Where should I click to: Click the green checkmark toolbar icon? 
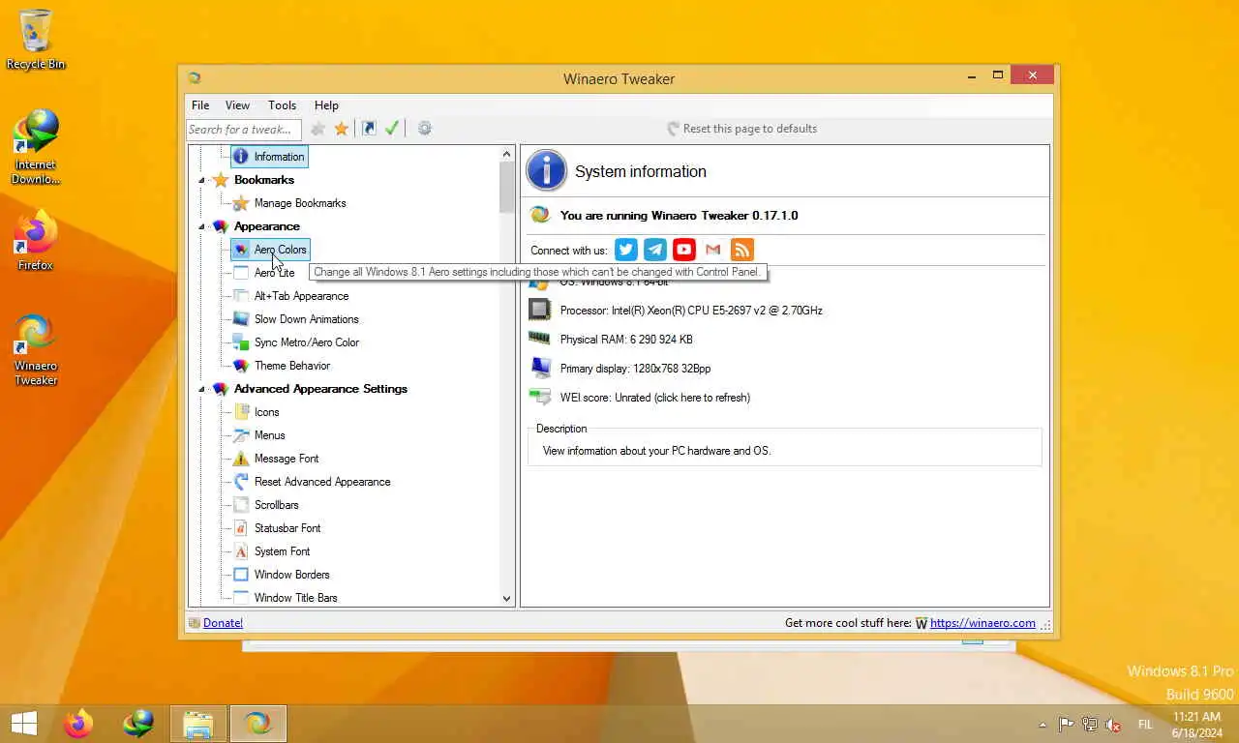click(x=392, y=129)
